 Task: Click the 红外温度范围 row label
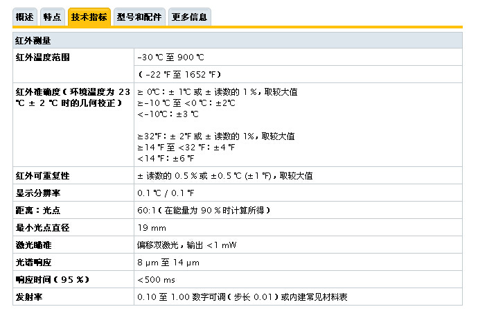point(42,58)
